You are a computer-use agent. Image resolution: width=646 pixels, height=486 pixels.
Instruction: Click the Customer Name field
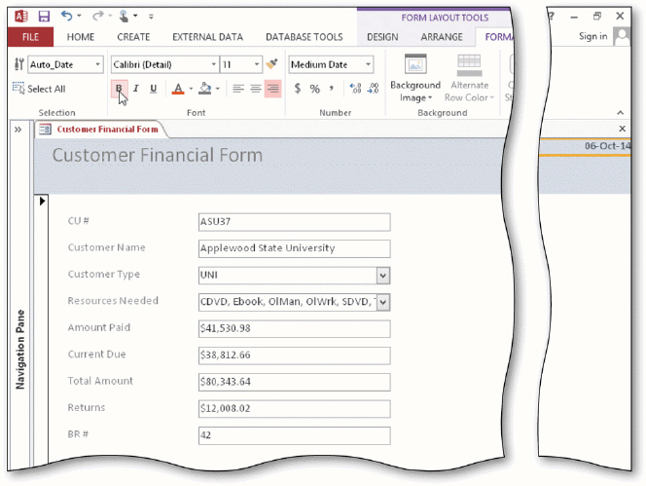[294, 248]
